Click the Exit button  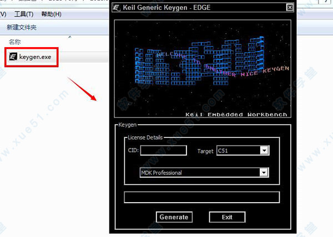(x=227, y=217)
